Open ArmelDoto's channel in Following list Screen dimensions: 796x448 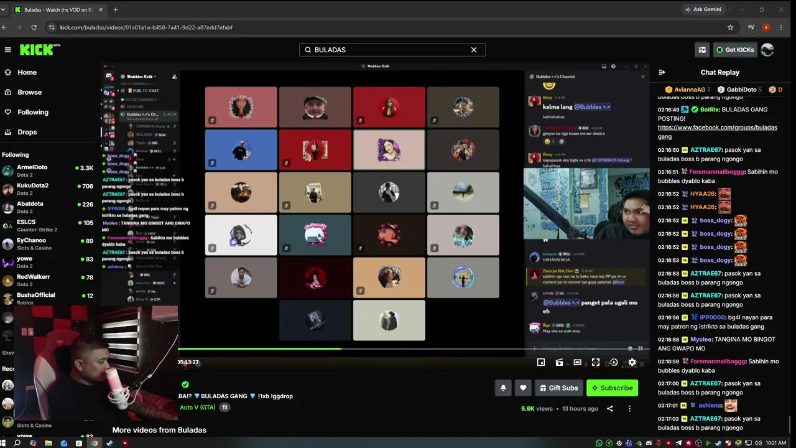point(49,170)
